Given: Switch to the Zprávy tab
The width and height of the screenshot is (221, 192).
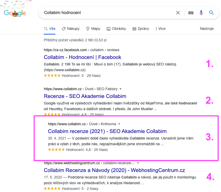Looking at the screenshot, I should click(141, 29).
